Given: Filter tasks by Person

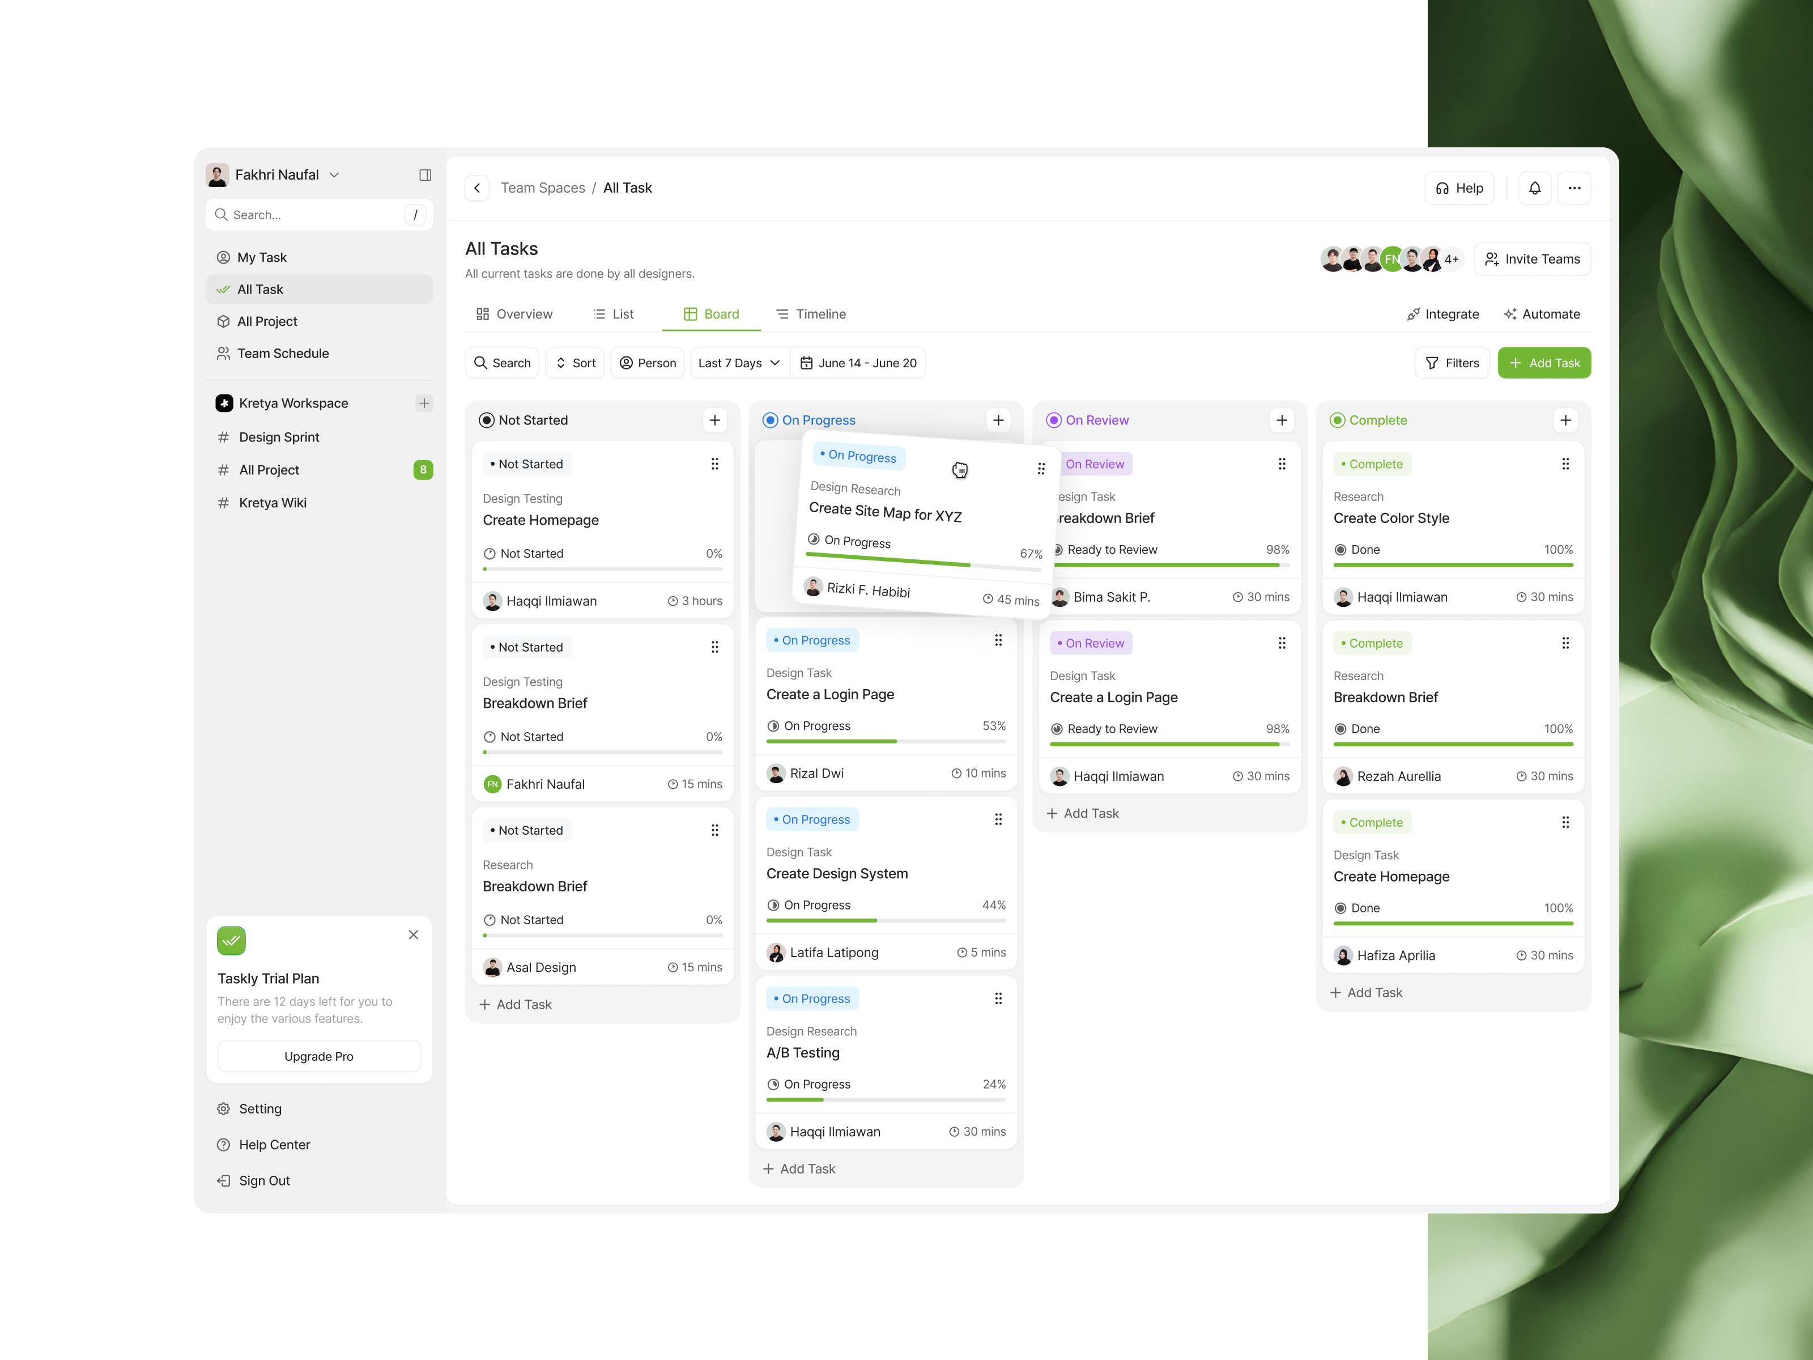Looking at the screenshot, I should point(648,362).
